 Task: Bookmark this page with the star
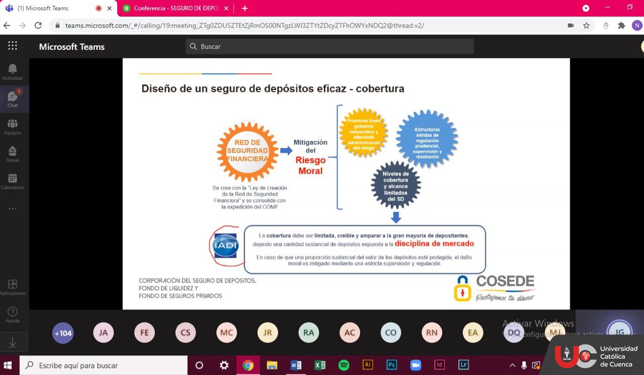pyautogui.click(x=586, y=25)
